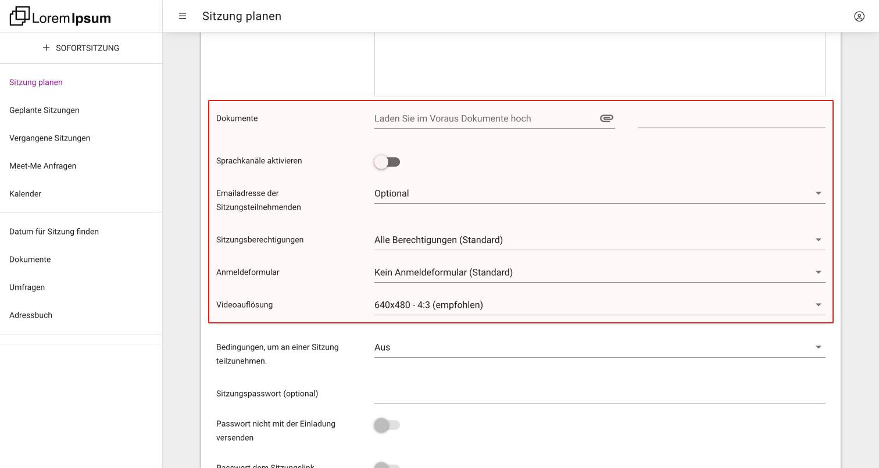879x468 pixels.
Task: Toggle Passwort nicht mit der Einladung versenden
Action: pos(387,425)
